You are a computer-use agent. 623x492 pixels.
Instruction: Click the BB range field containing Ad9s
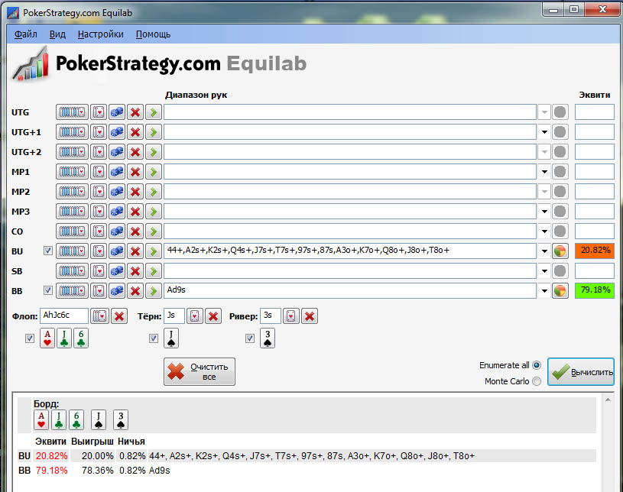click(x=350, y=290)
